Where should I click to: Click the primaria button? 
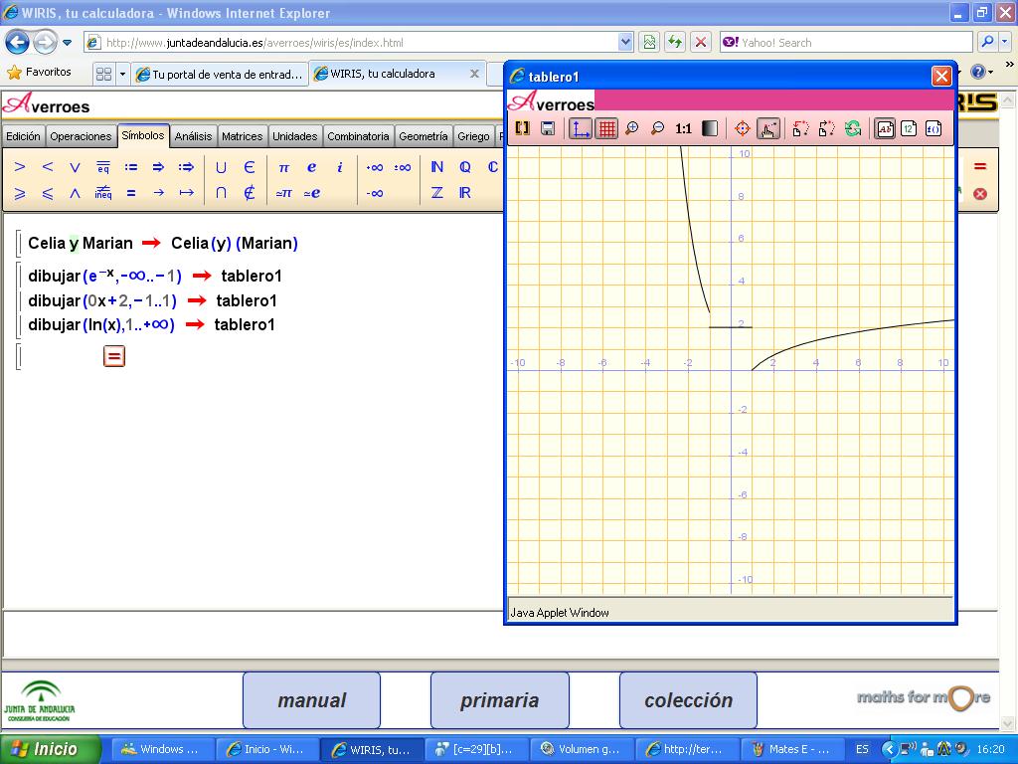pyautogui.click(x=499, y=700)
